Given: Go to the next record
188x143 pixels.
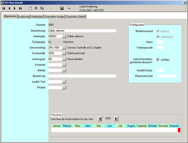Looking at the screenshot, I should (15, 8).
